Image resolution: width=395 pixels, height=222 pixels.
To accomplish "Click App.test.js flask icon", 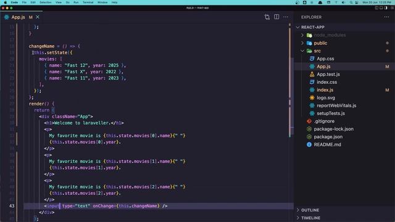I will [x=312, y=74].
